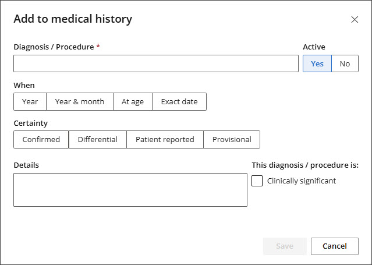
Task: Select Patient reported certainty
Action: (x=165, y=139)
